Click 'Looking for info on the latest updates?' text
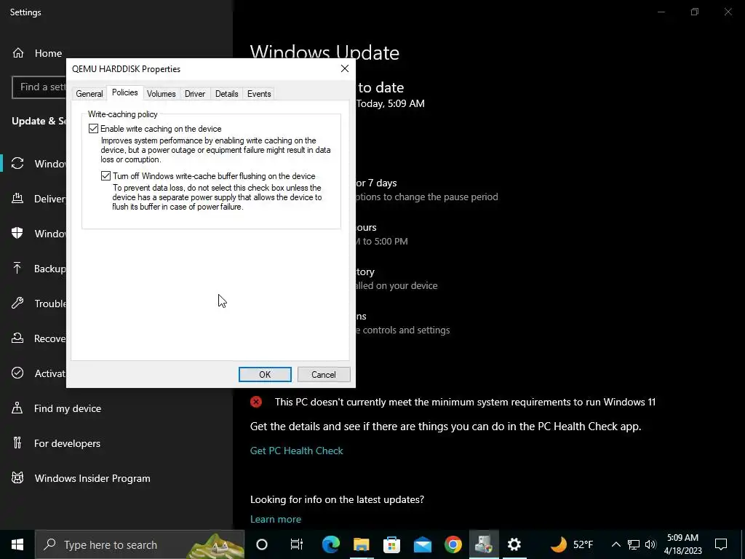 337,499
